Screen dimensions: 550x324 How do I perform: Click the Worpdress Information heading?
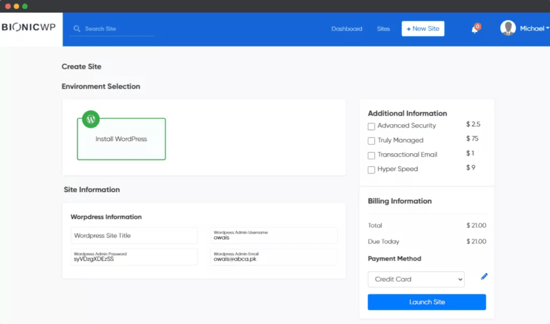point(106,217)
